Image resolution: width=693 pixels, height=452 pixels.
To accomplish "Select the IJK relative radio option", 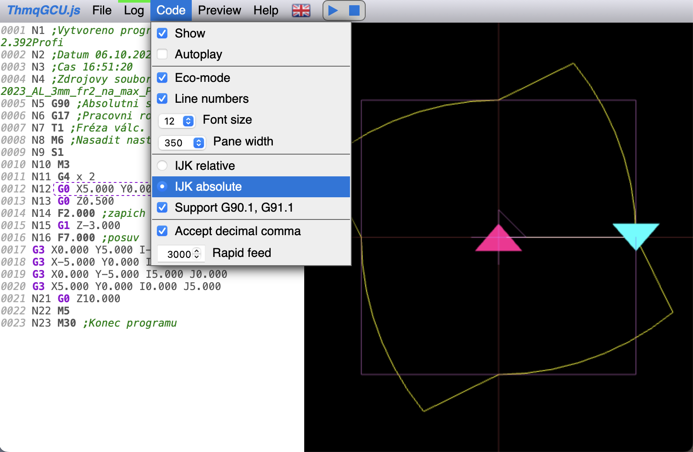I will [x=163, y=166].
